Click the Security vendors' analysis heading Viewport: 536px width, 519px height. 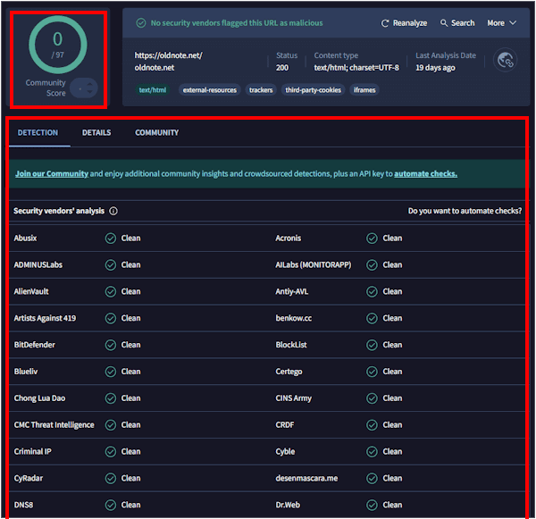pyautogui.click(x=59, y=211)
